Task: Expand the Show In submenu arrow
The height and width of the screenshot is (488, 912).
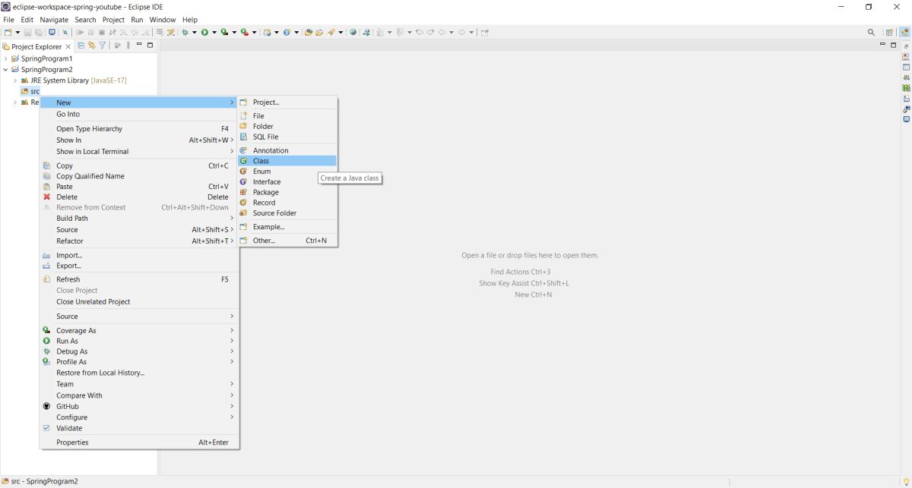Action: click(x=232, y=140)
